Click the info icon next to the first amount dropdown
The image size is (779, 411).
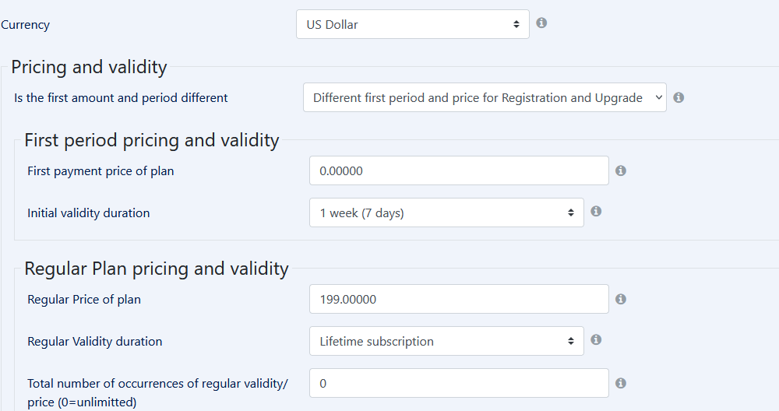[679, 97]
